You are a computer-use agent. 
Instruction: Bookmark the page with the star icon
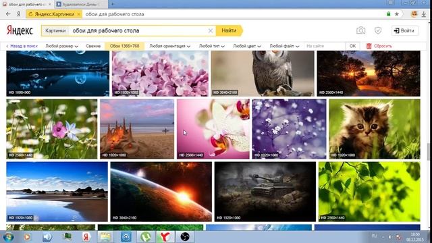[x=397, y=13]
